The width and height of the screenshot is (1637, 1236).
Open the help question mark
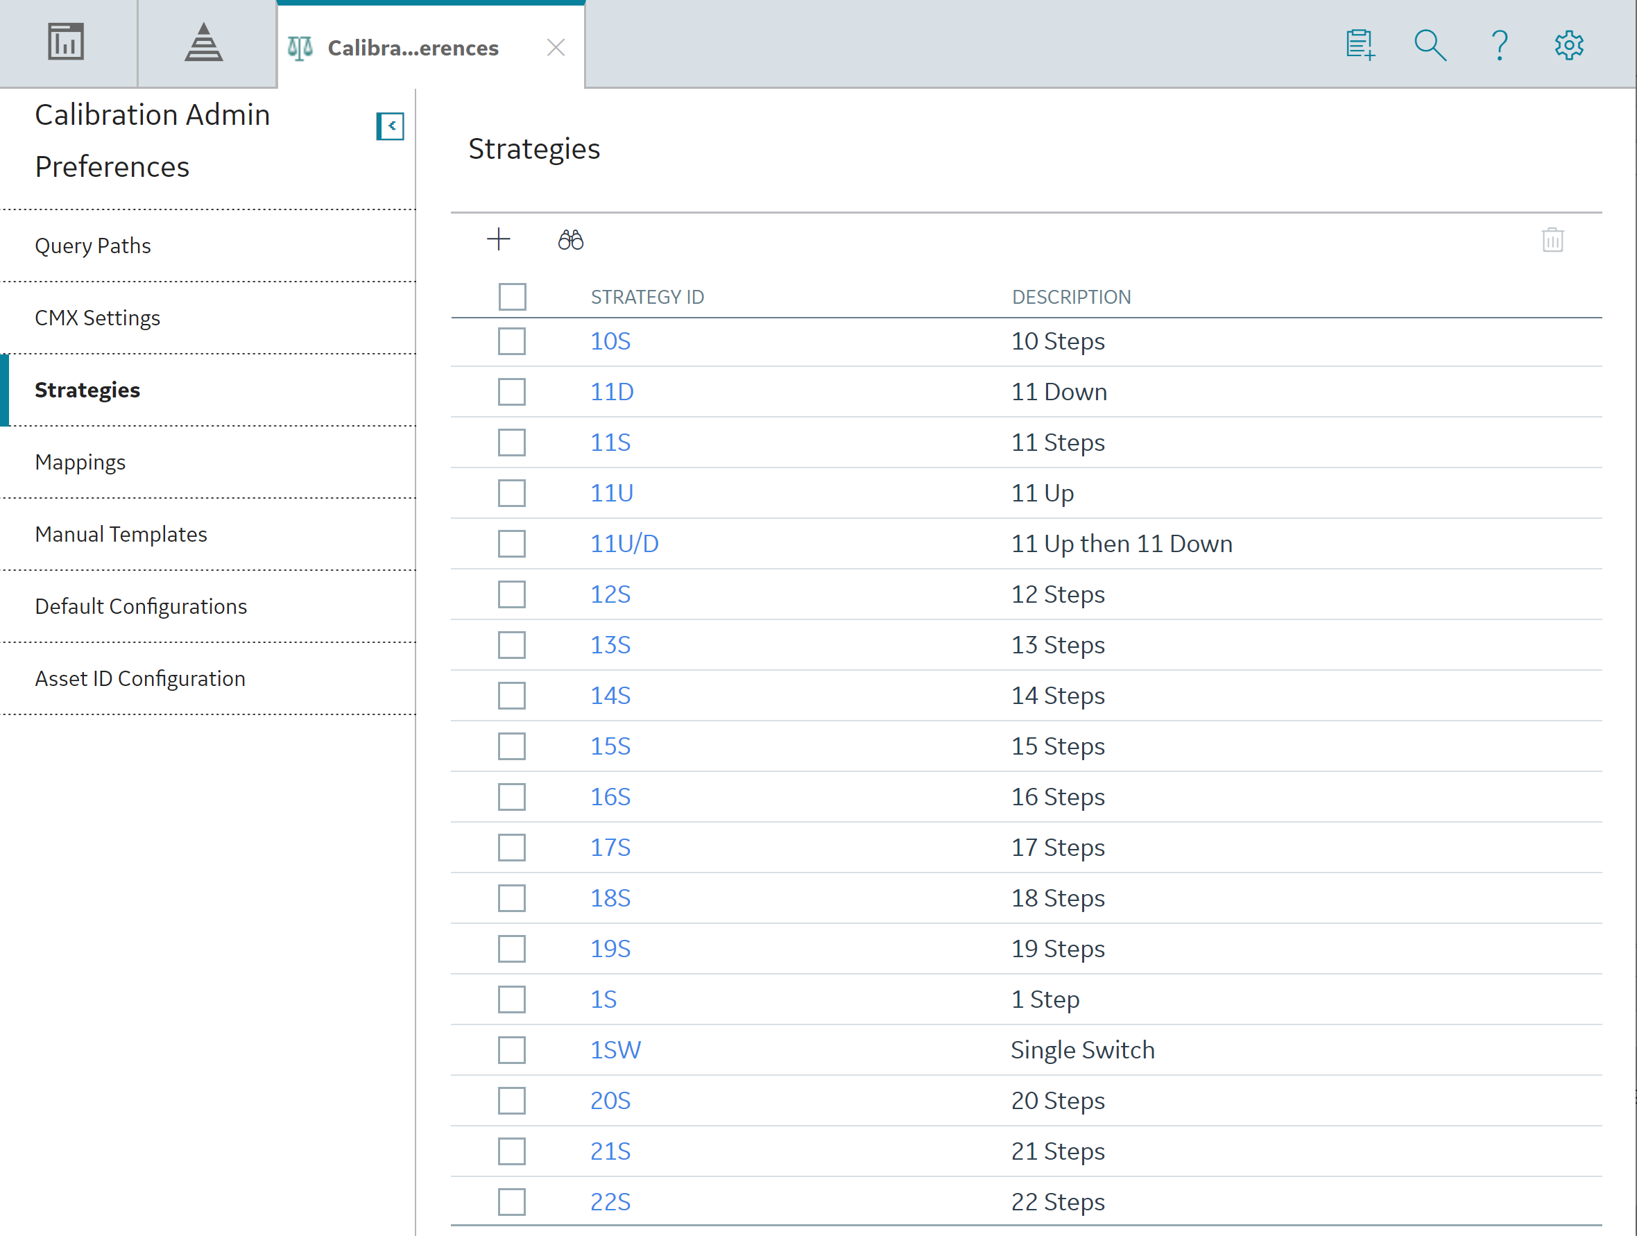click(x=1500, y=45)
